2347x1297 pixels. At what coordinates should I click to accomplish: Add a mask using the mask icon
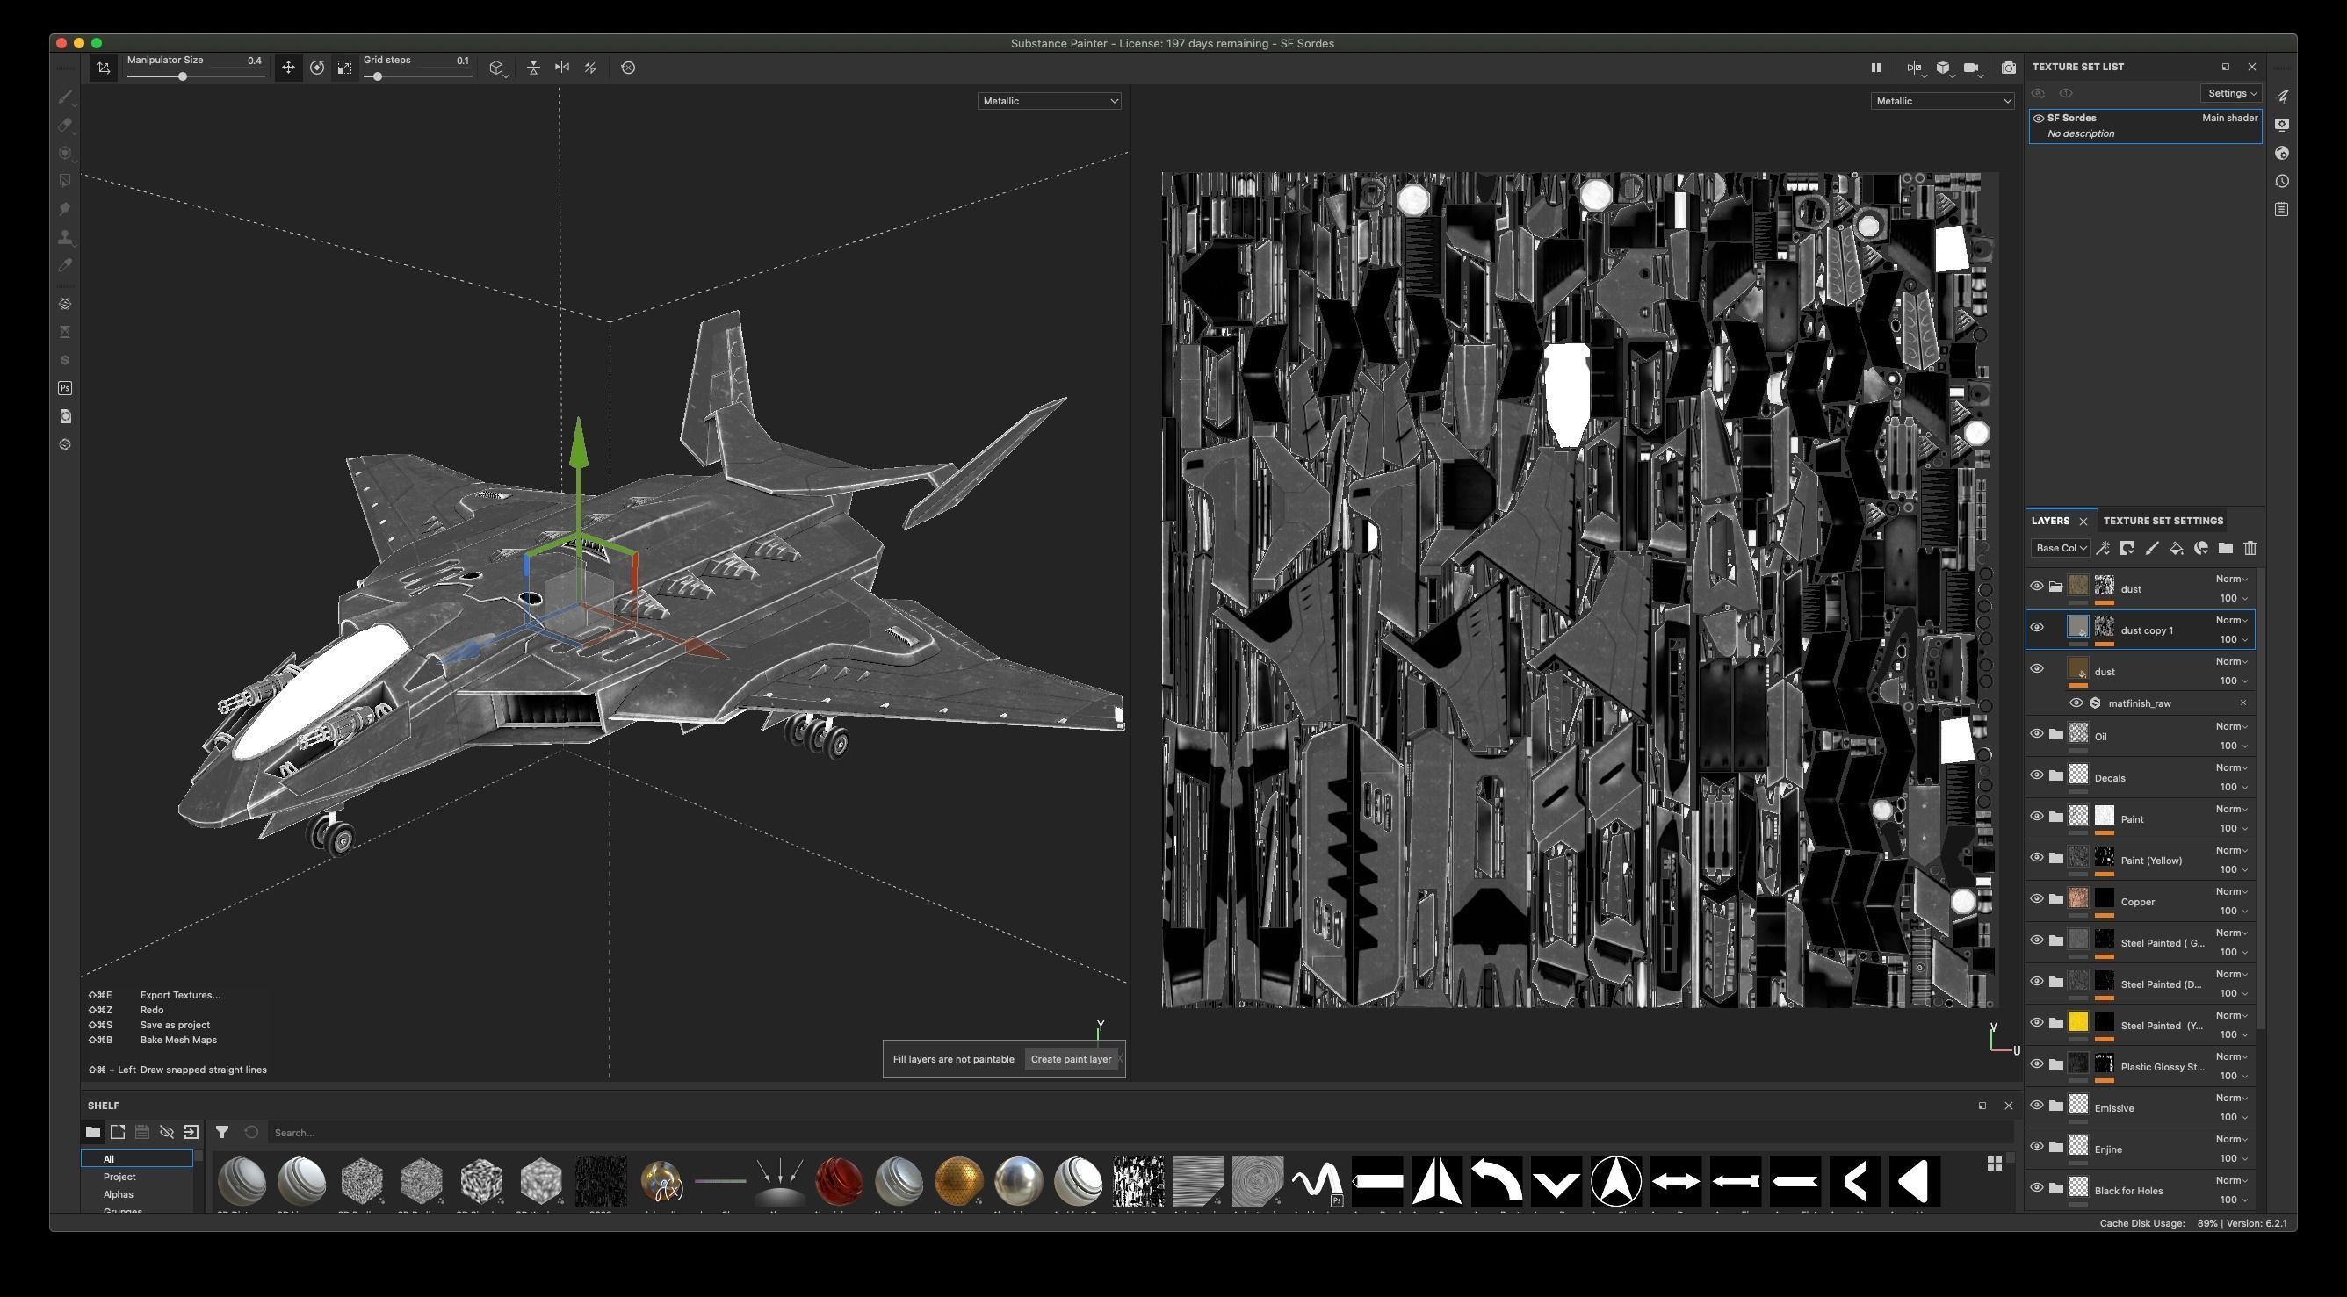click(x=2127, y=548)
